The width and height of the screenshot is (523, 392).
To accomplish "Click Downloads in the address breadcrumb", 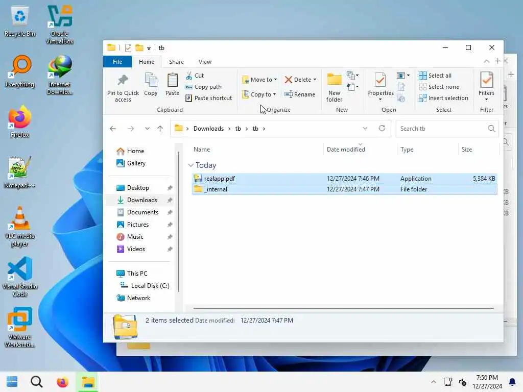I will pos(208,129).
